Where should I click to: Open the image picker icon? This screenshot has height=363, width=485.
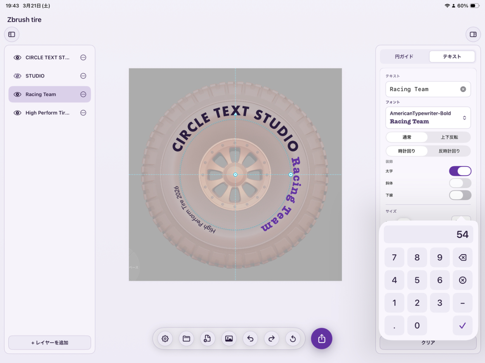[229, 339]
